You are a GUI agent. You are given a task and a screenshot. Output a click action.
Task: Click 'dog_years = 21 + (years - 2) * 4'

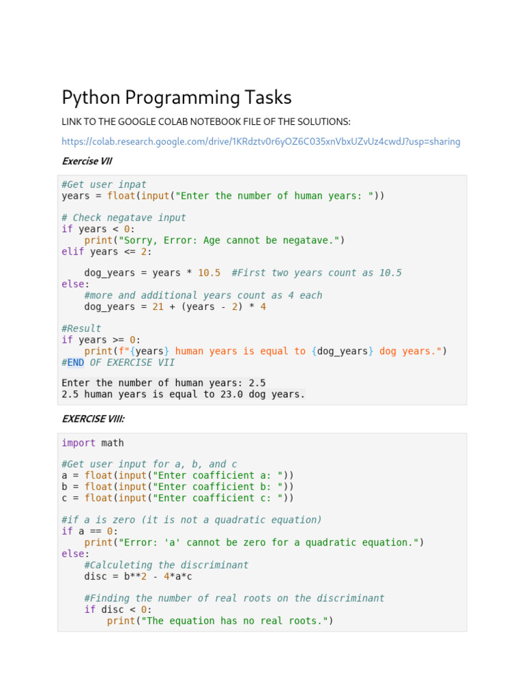pyautogui.click(x=175, y=306)
